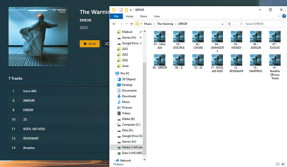Open the Customize Quick Access Toolbar dropdown
The image size is (287, 167).
pos(131,10)
